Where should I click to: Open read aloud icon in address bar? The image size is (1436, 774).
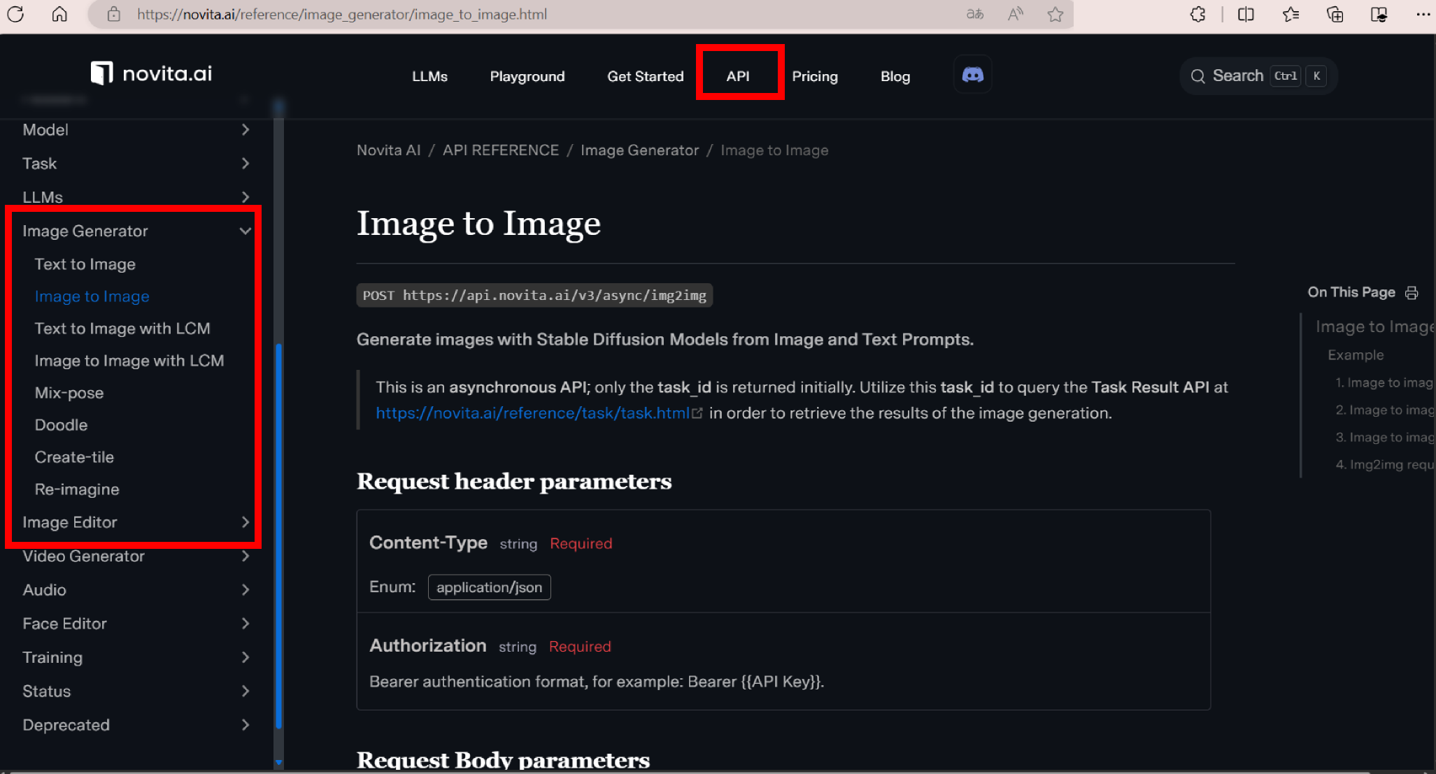click(x=1015, y=14)
